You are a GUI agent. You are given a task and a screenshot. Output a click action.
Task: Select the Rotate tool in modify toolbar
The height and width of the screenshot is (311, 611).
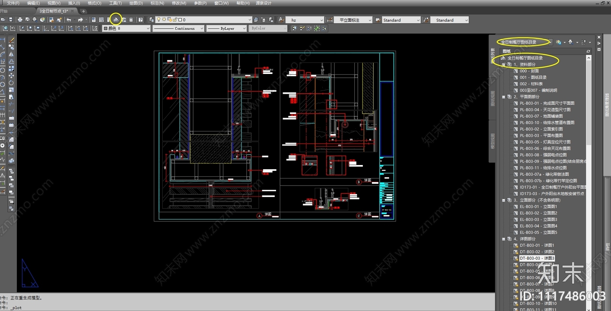[11, 83]
